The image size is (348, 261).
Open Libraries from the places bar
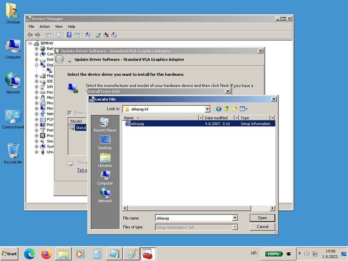point(105,160)
